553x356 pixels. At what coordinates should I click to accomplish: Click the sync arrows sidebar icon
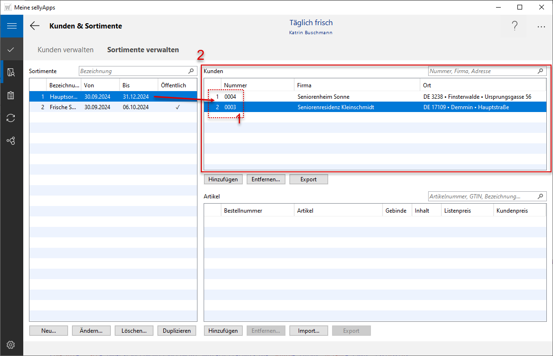11,118
